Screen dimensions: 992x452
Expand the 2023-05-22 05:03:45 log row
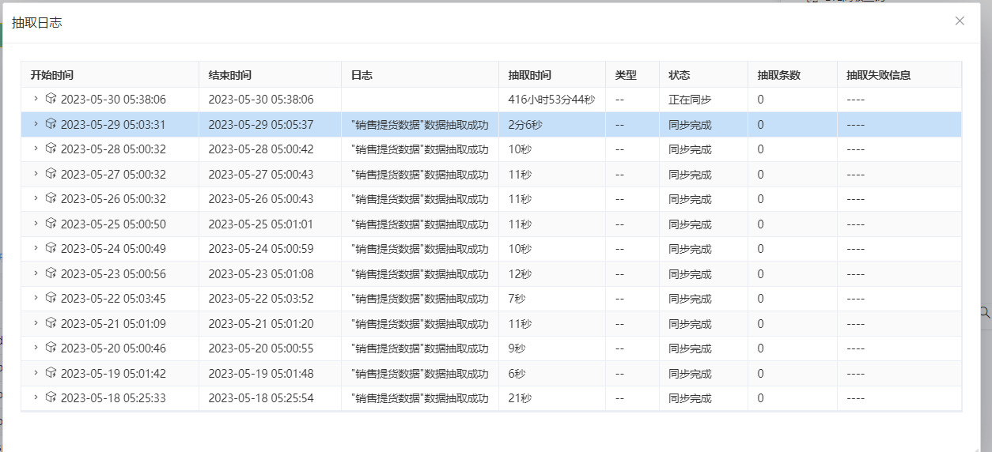(36, 298)
